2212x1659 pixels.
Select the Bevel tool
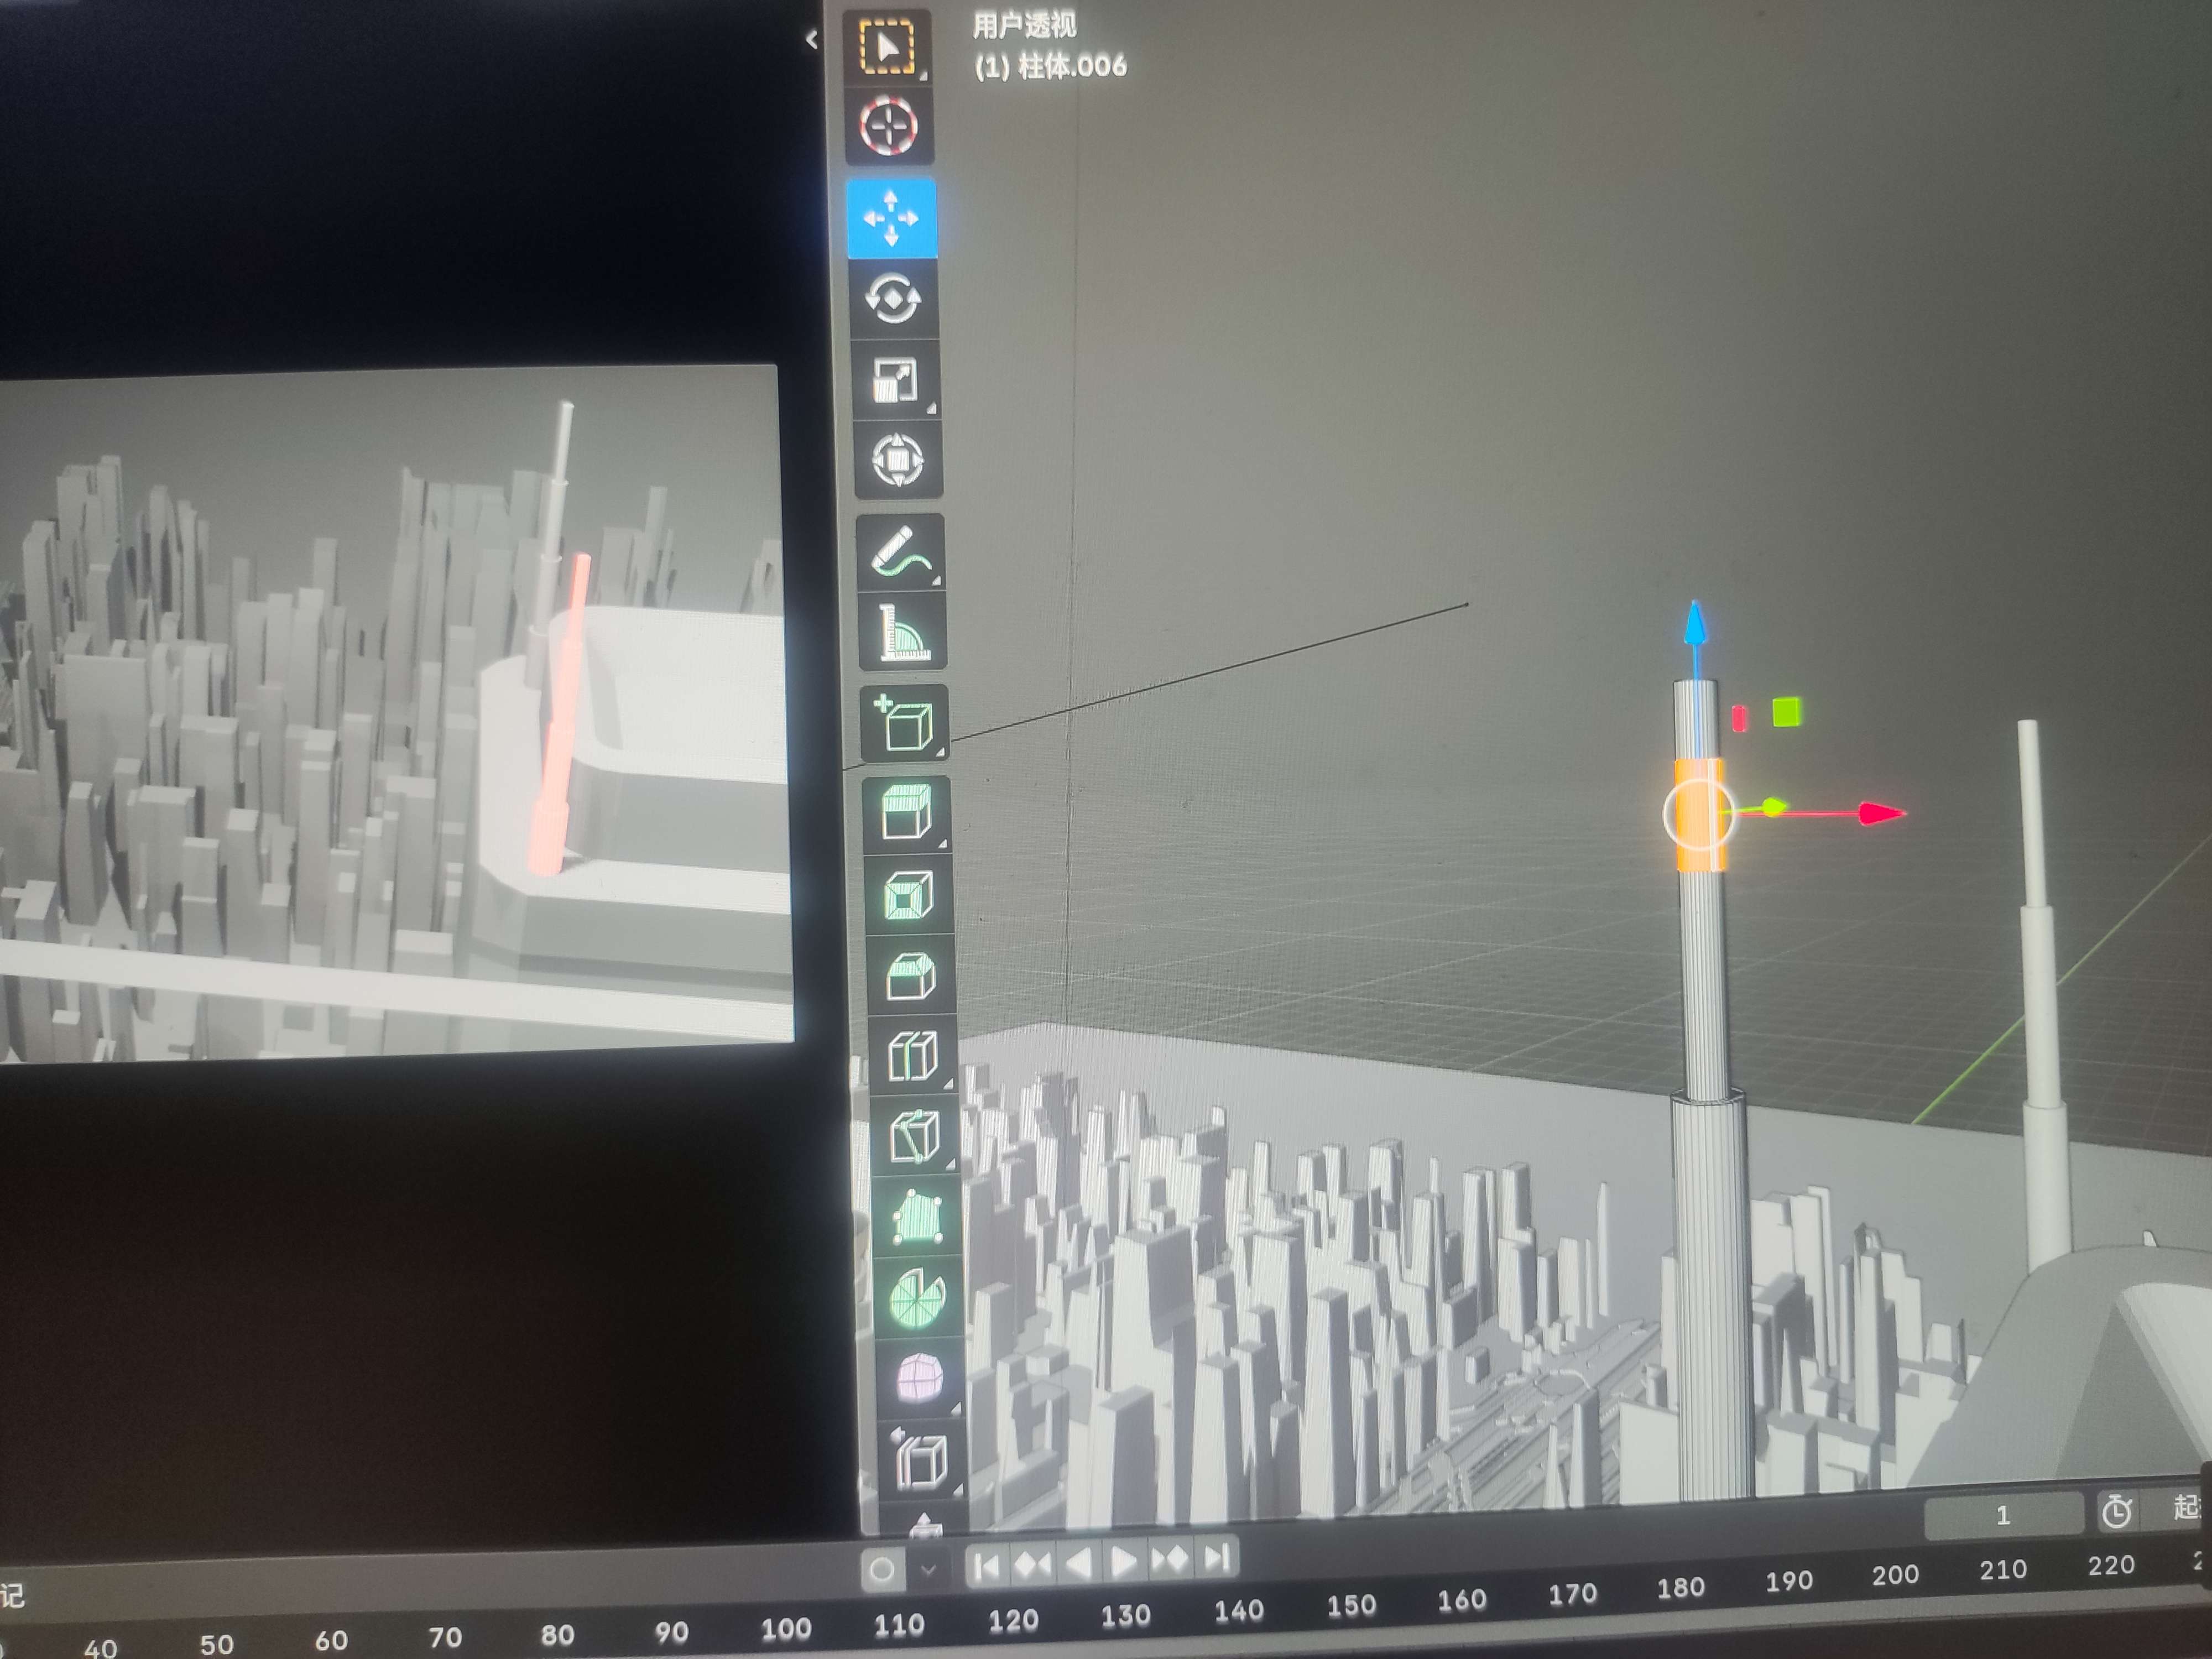point(911,976)
